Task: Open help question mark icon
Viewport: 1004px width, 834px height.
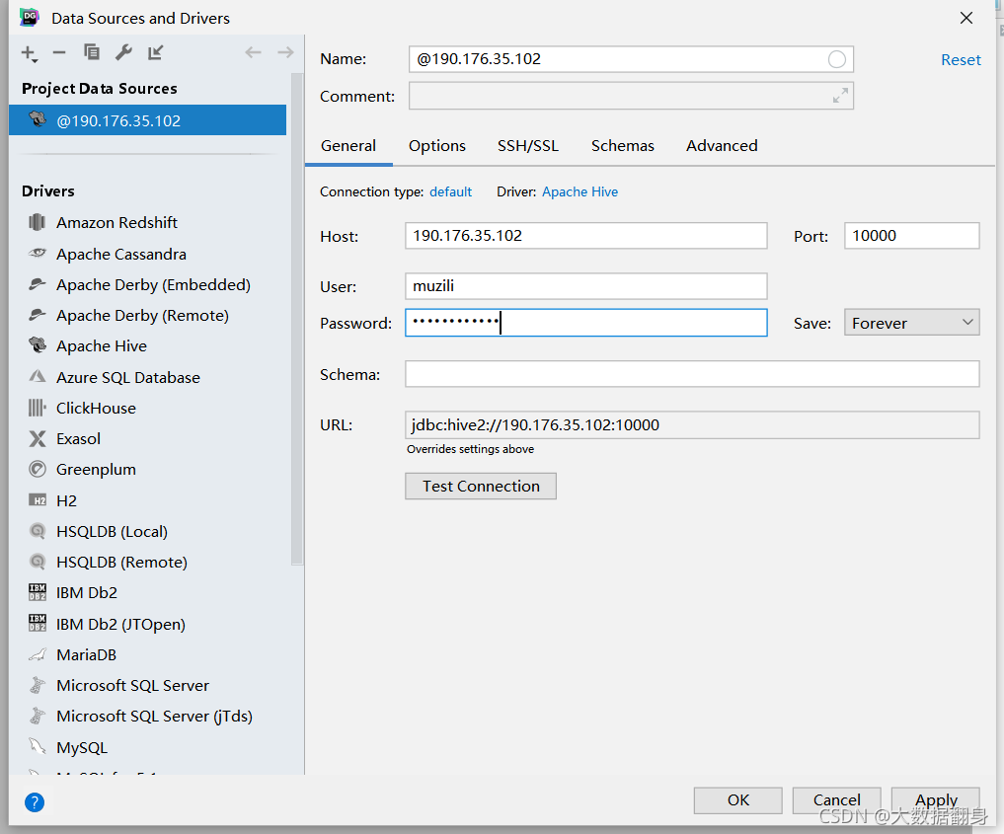Action: click(x=35, y=802)
